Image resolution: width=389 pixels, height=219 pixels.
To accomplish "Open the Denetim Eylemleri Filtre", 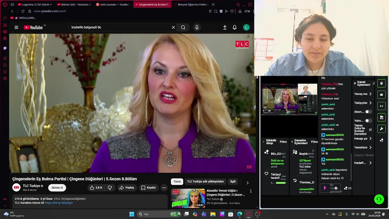I will (314, 142).
